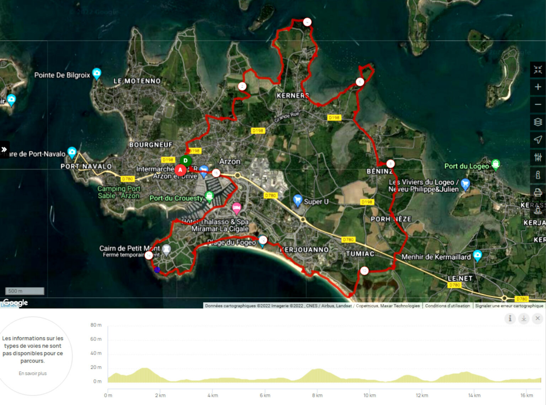Image resolution: width=546 pixels, height=405 pixels.
Task: Open the map layers selector
Action: [x=537, y=122]
